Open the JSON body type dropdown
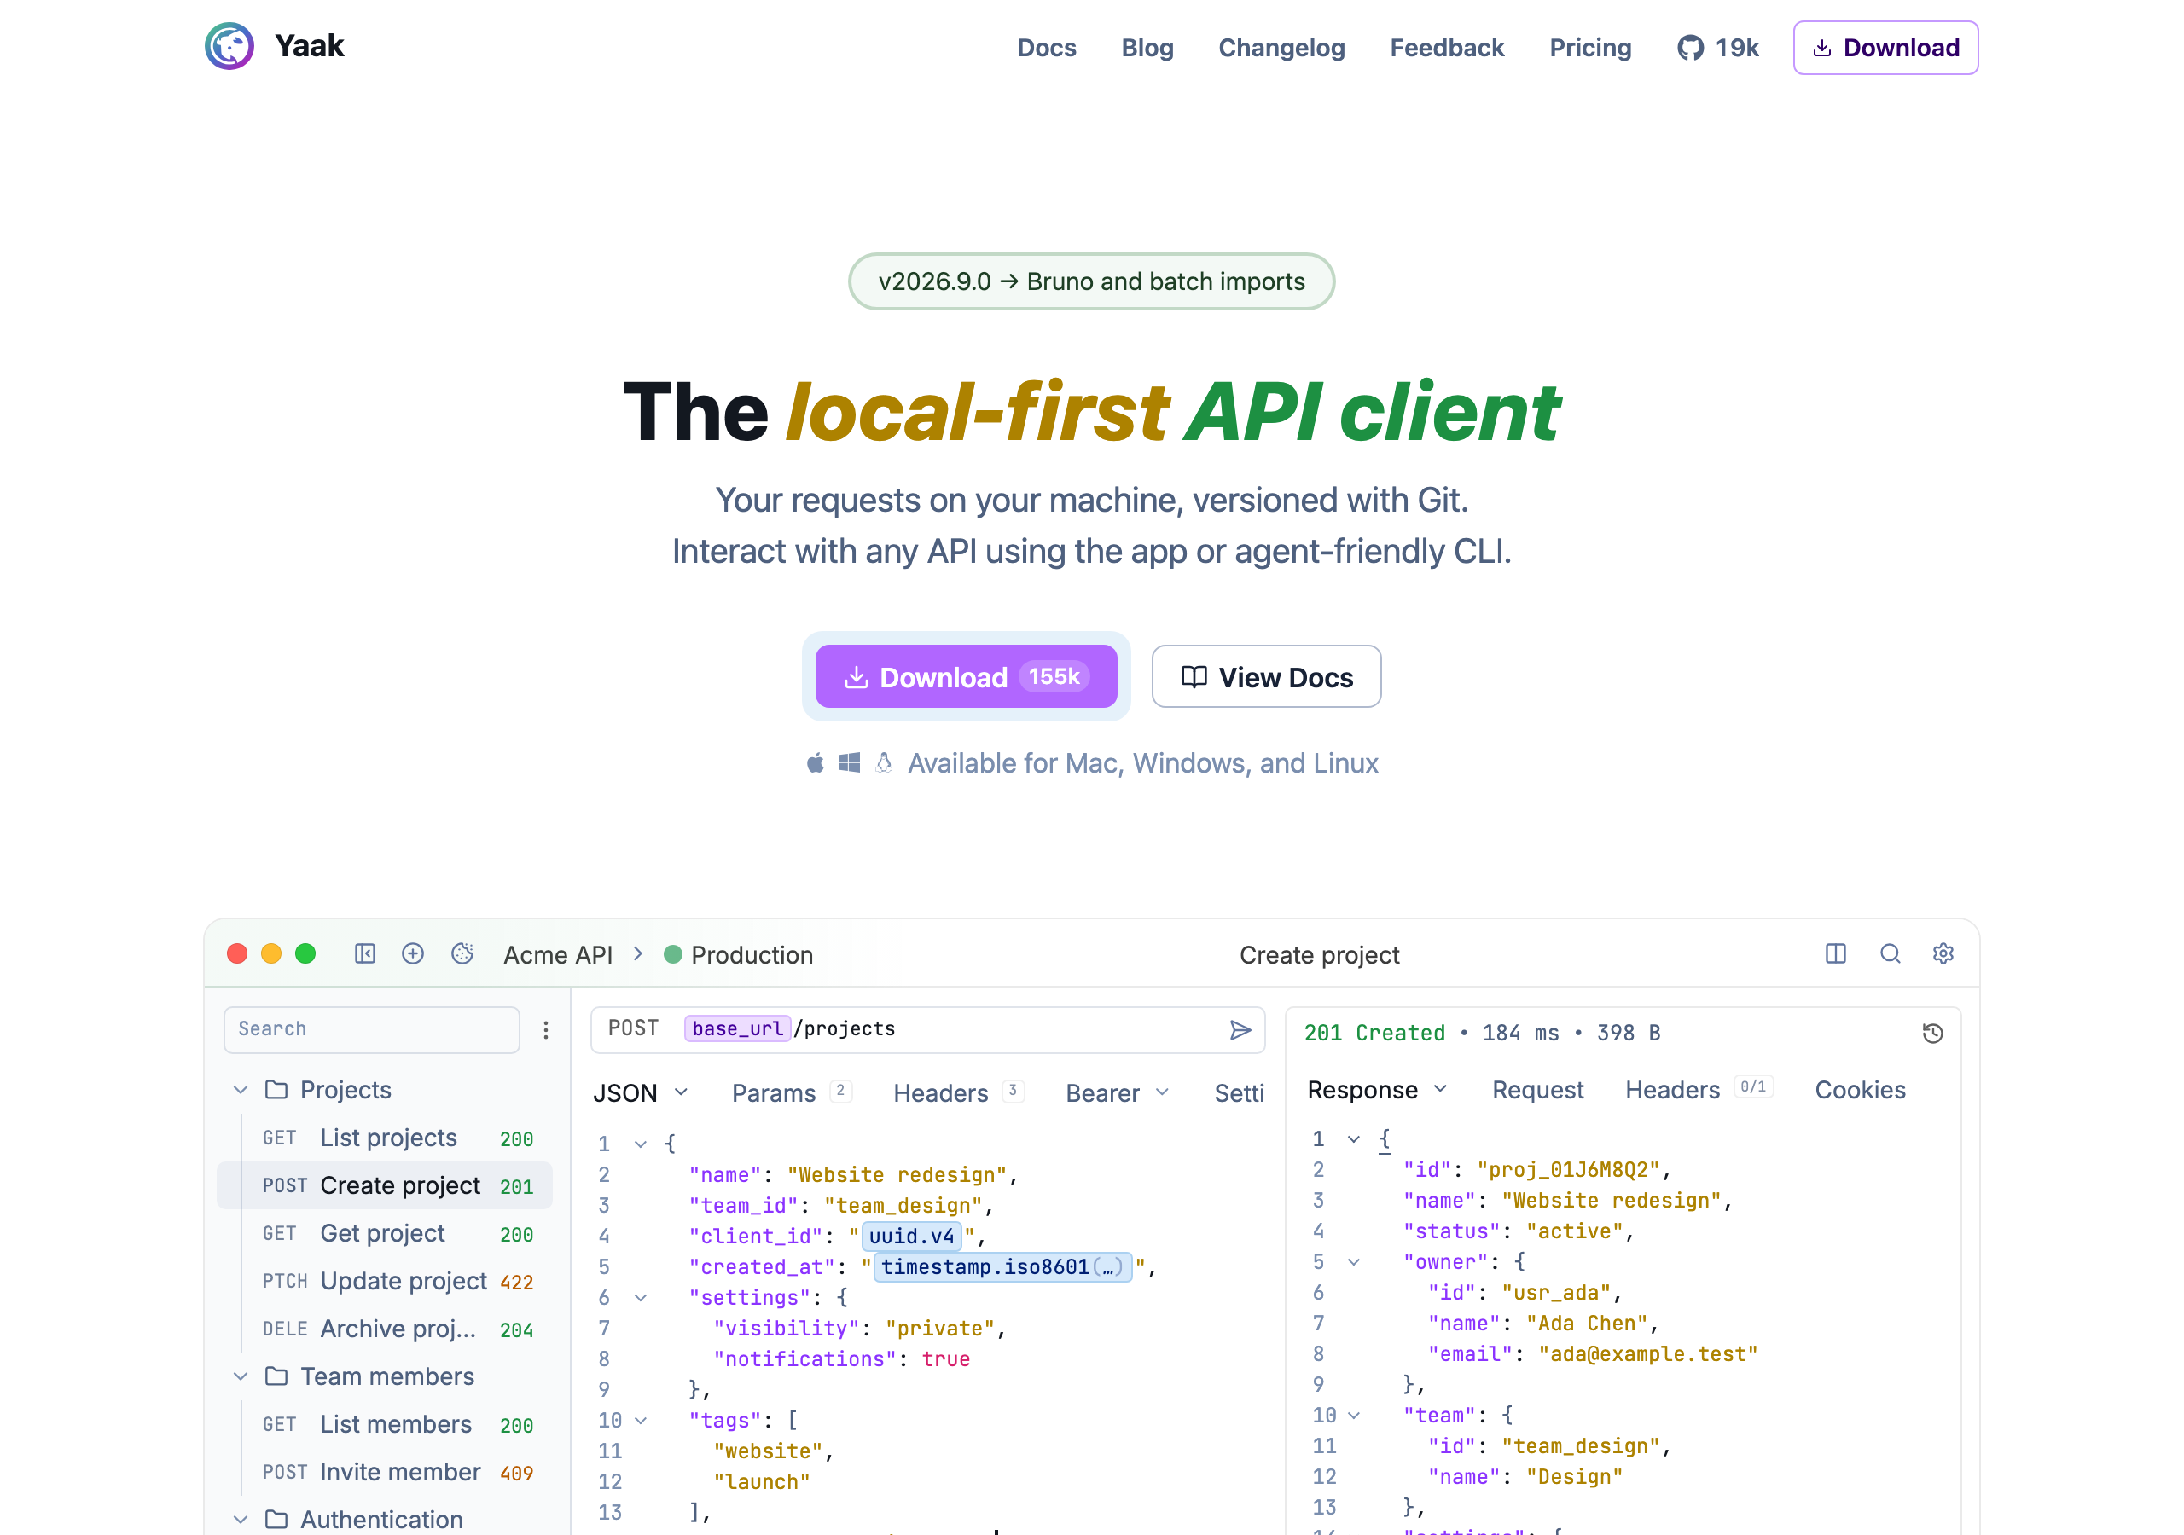Image resolution: width=2184 pixels, height=1535 pixels. coord(641,1092)
